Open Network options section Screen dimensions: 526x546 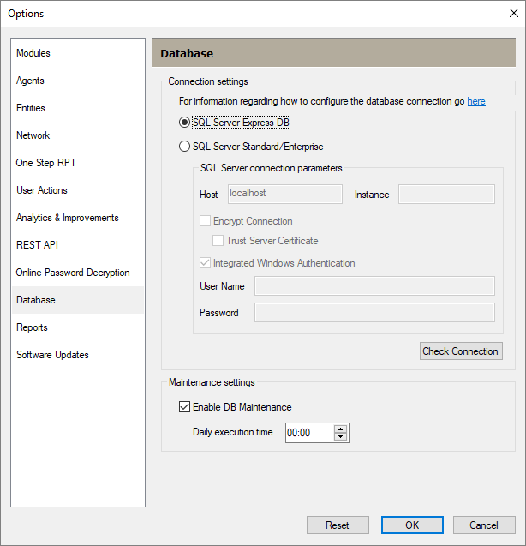click(x=33, y=135)
